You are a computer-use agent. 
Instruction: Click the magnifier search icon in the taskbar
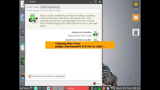pos(31,88)
